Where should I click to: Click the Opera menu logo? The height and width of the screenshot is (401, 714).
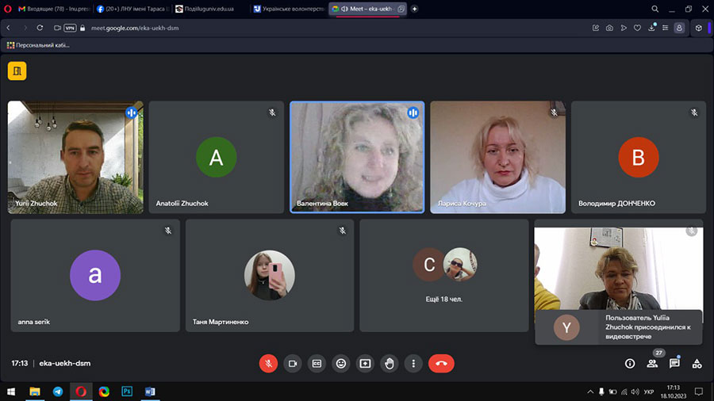(8, 9)
